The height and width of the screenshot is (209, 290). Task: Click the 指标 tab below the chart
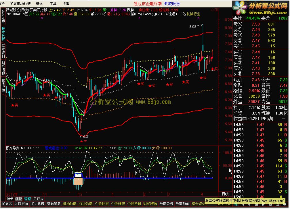(10, 199)
